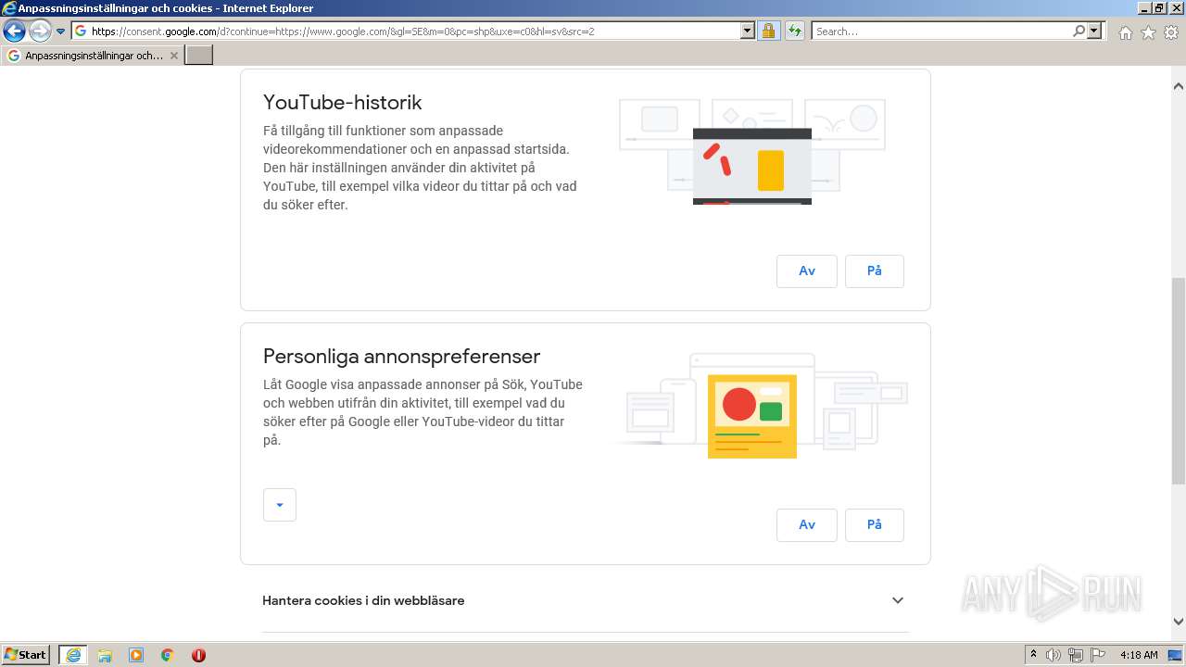Viewport: 1186px width, 667px height.
Task: Click the vertical scrollbar thumb
Action: point(1179,381)
